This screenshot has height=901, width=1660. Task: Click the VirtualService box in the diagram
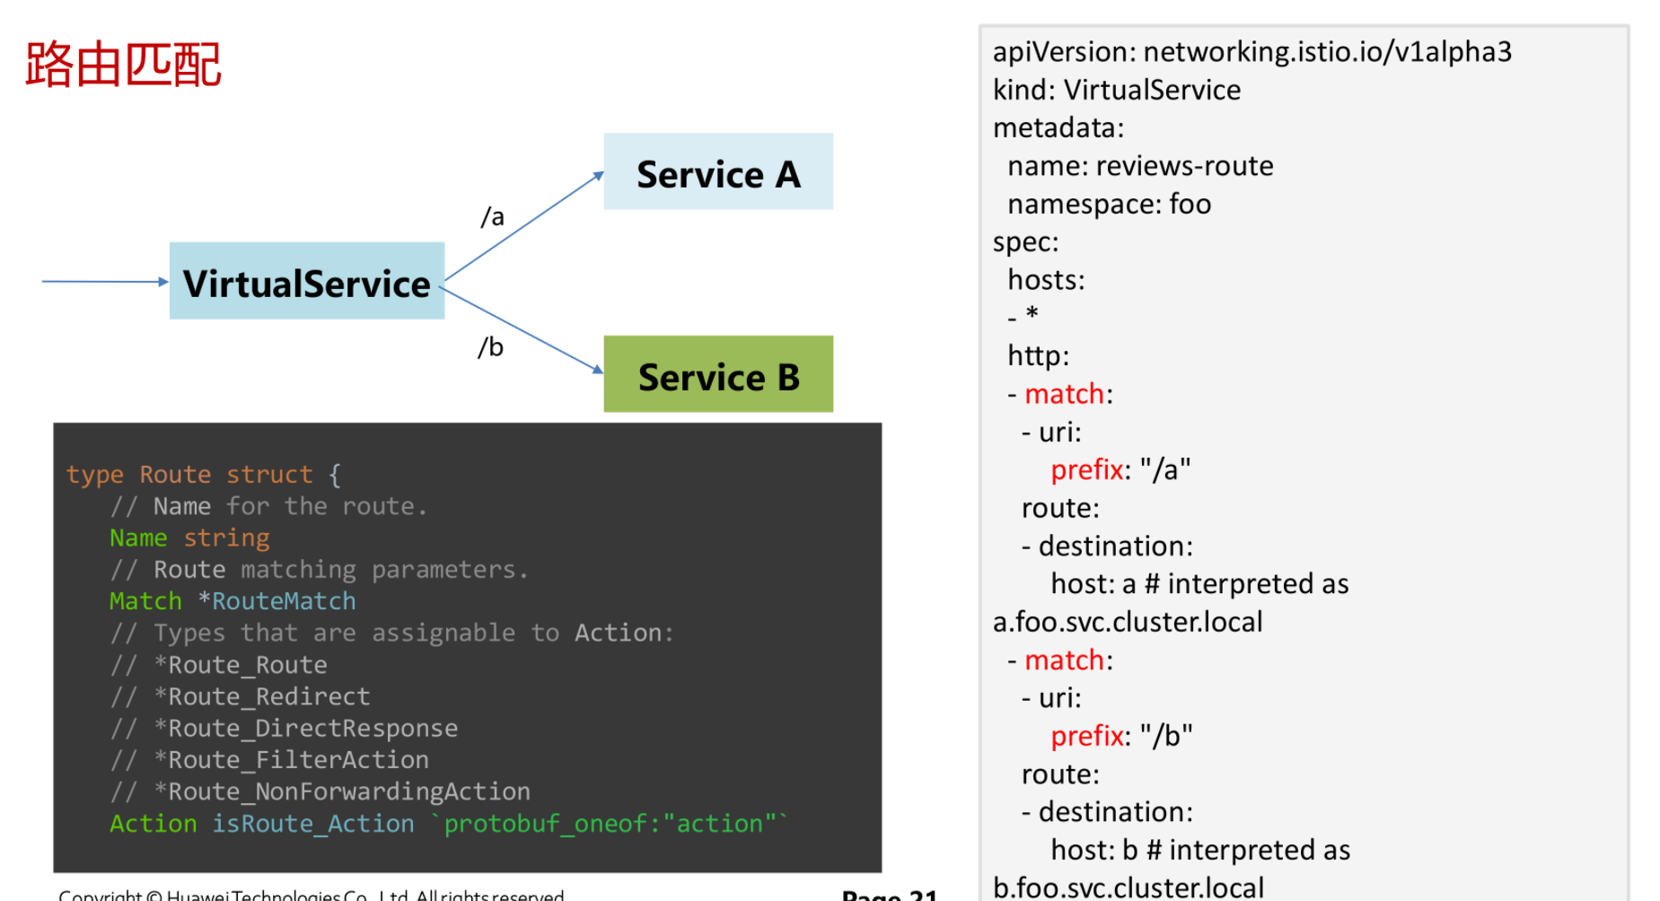tap(307, 282)
